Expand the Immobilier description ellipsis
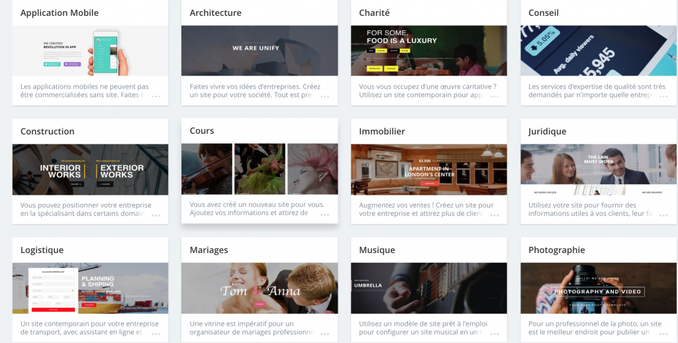Viewport: 678px width, 343px height. point(494,215)
